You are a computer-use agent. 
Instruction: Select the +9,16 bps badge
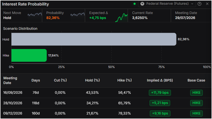tap(160, 113)
